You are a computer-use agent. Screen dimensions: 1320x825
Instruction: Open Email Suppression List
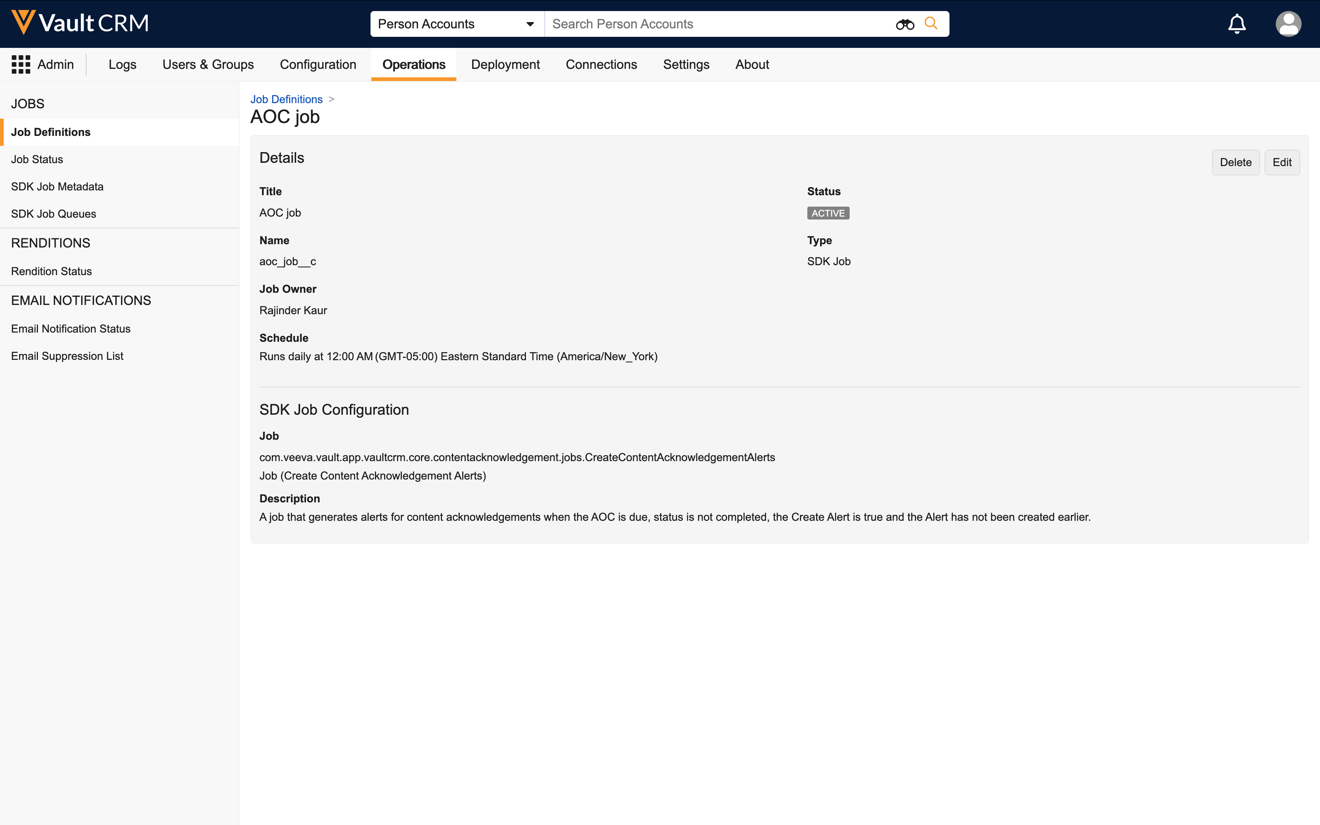[x=67, y=356]
